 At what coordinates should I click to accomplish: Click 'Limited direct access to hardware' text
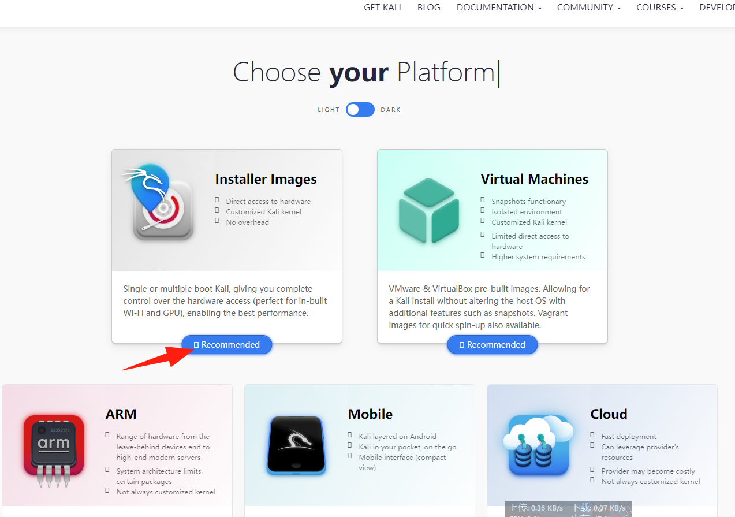tap(530, 241)
